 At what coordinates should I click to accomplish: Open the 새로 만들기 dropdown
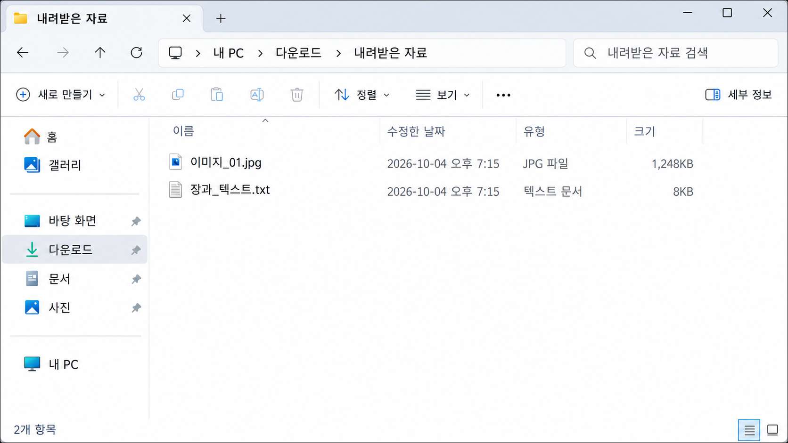61,95
